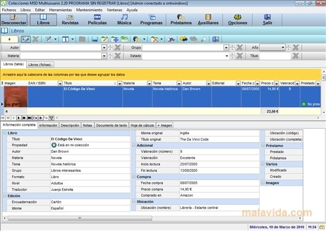Open the Música module
The width and height of the screenshot is (326, 231).
(x=124, y=20)
